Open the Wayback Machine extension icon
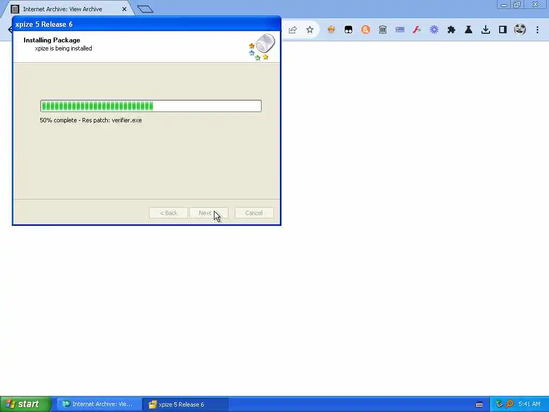 point(383,30)
